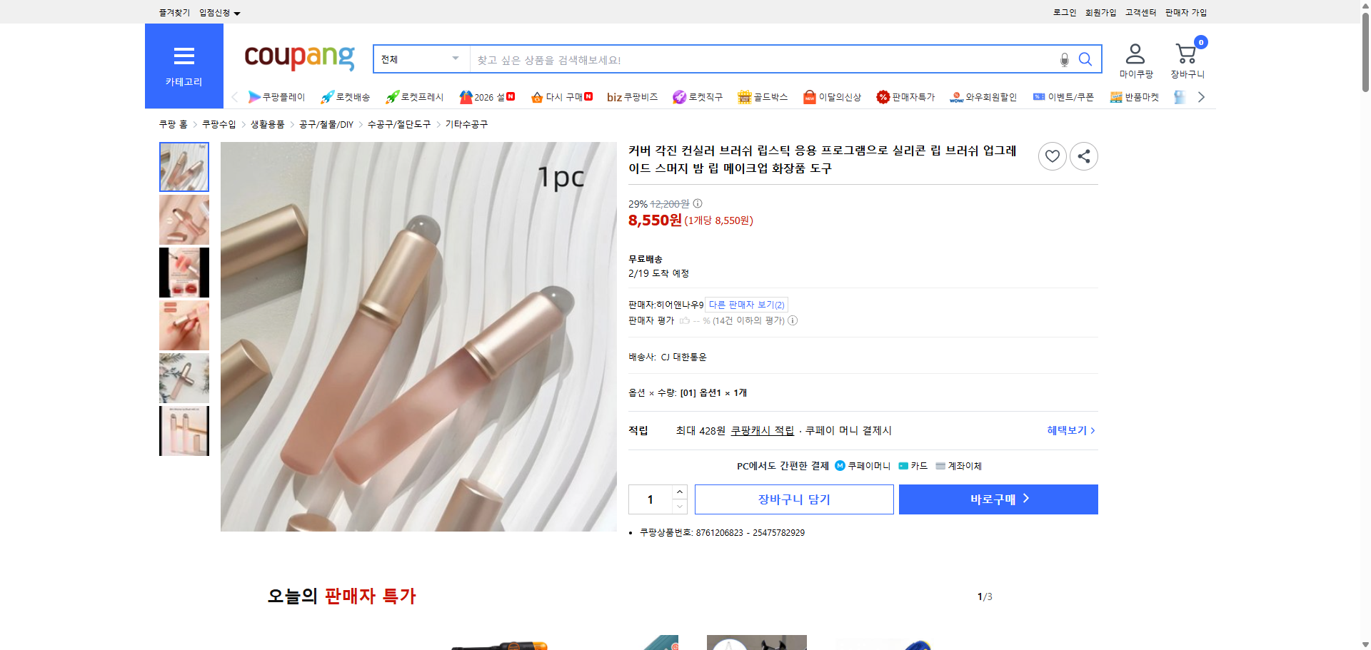Open the share icon next to wishlist
Screen dimensions: 1371x650
coord(1083,156)
